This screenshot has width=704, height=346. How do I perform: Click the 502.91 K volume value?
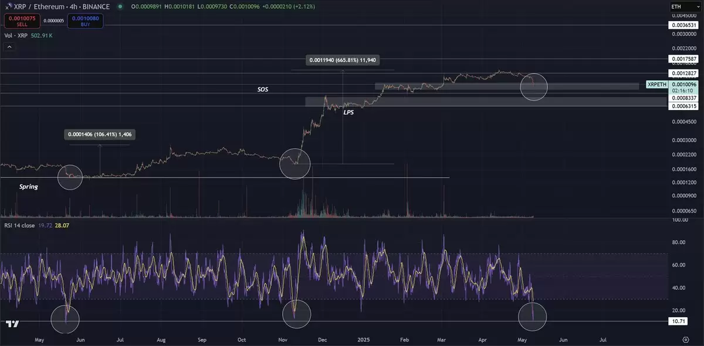click(x=42, y=35)
